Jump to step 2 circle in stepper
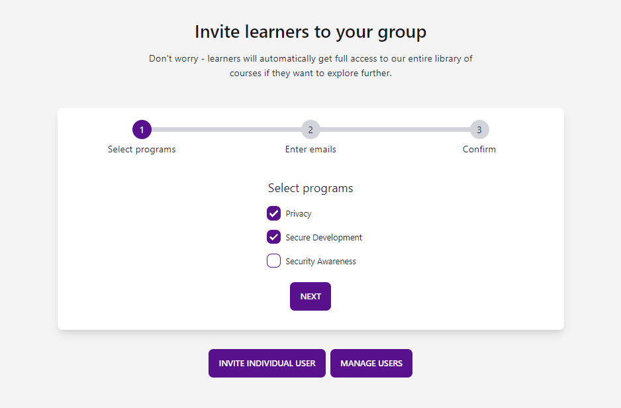 [310, 130]
